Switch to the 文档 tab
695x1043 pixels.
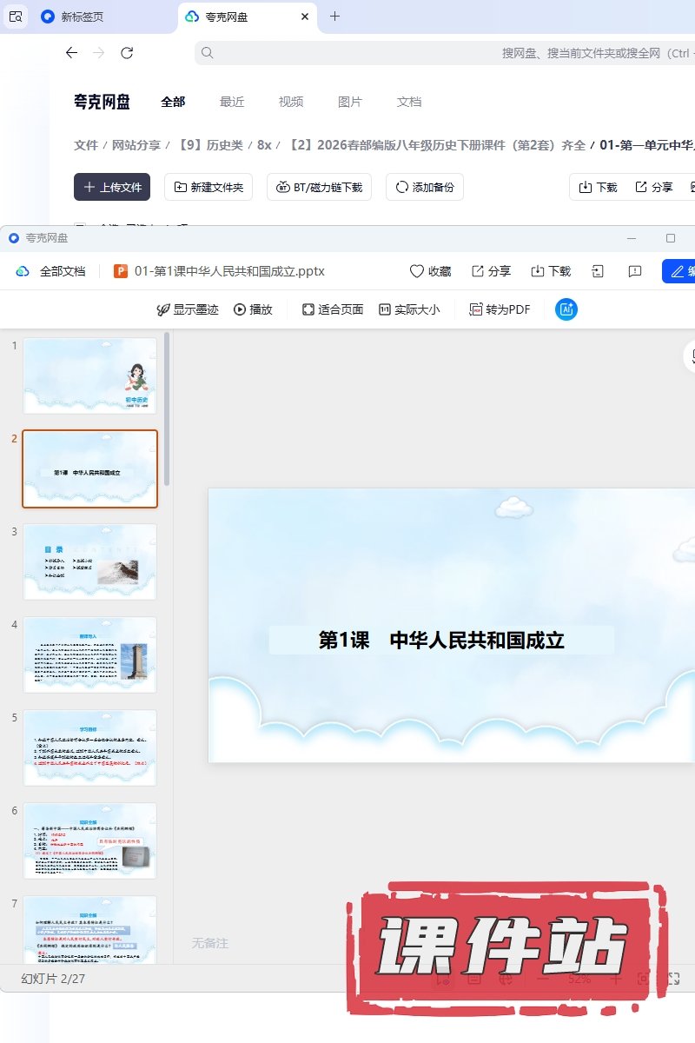[x=409, y=102]
